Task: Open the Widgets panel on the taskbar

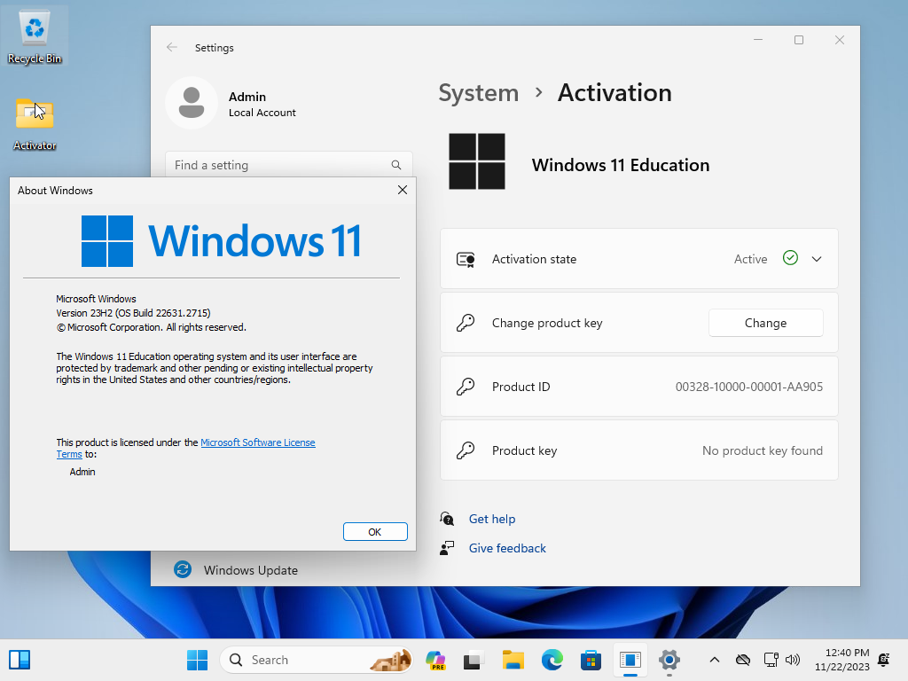Action: (20, 660)
